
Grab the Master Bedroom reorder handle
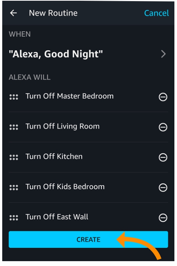[x=14, y=97]
